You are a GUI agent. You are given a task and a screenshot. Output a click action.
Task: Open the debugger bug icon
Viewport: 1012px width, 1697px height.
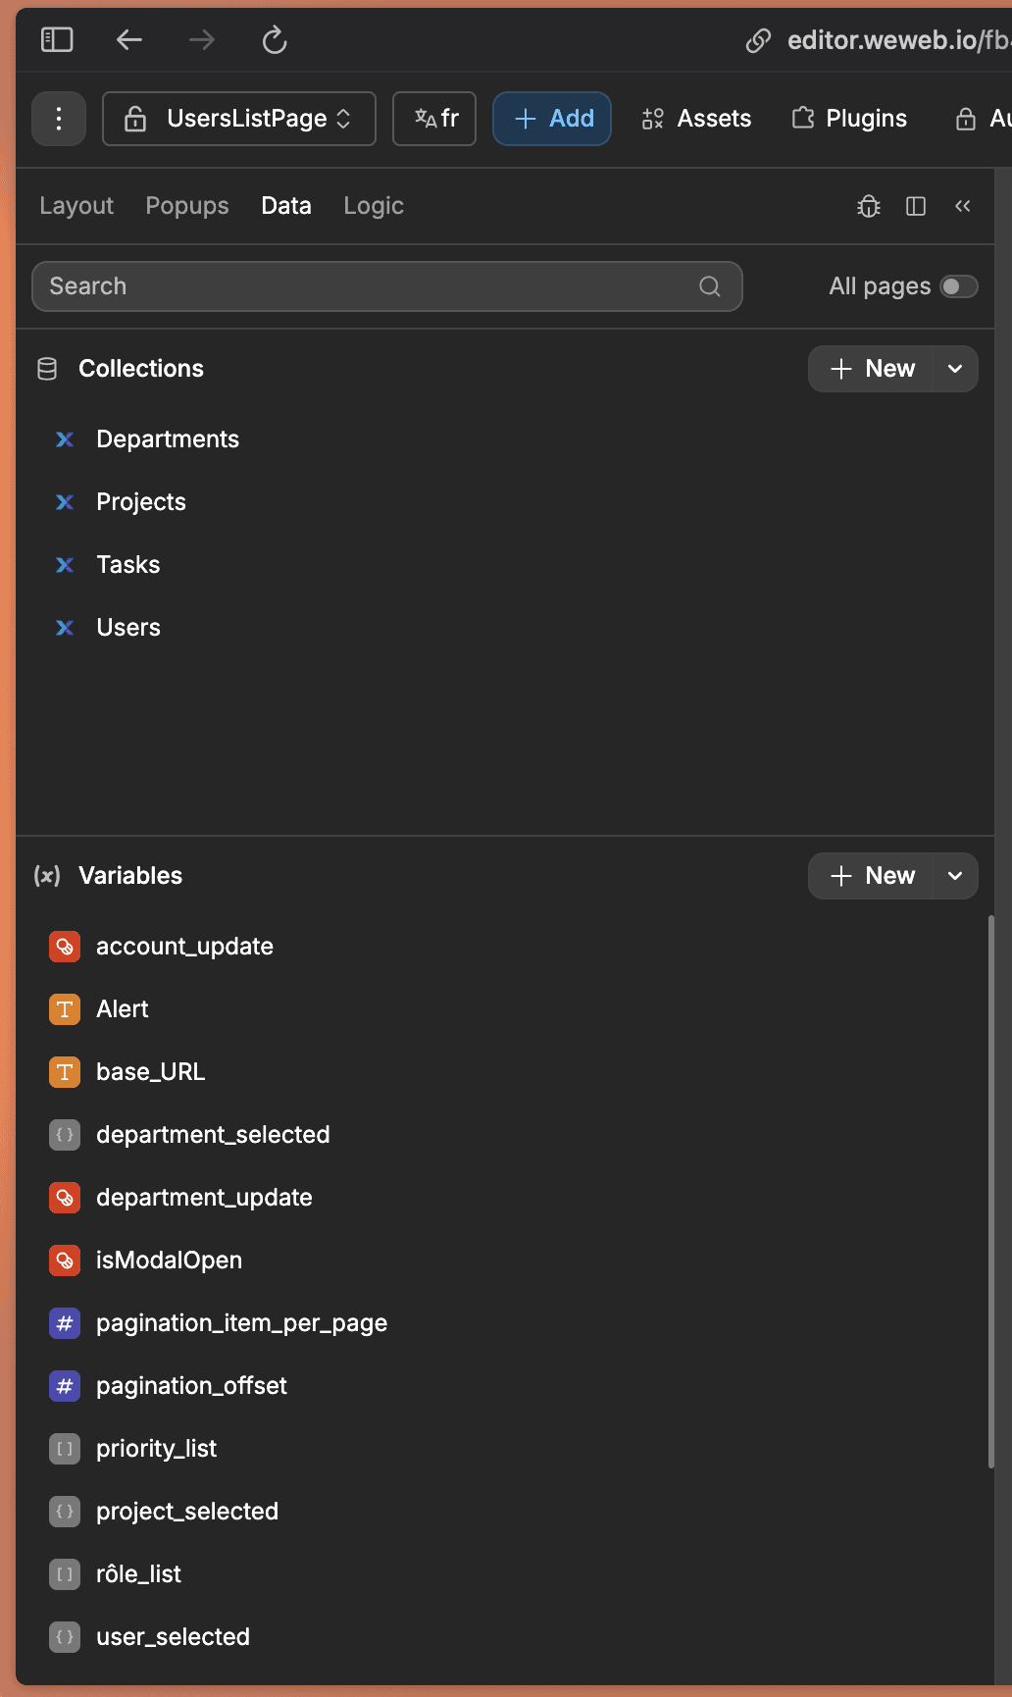click(x=869, y=206)
